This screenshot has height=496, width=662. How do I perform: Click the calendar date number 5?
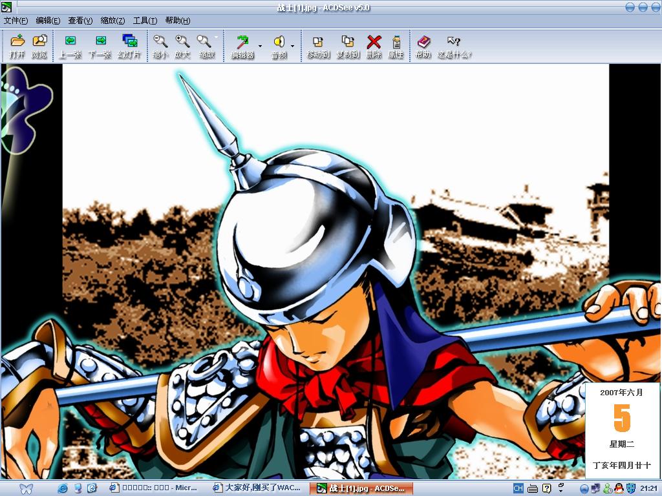[621, 418]
